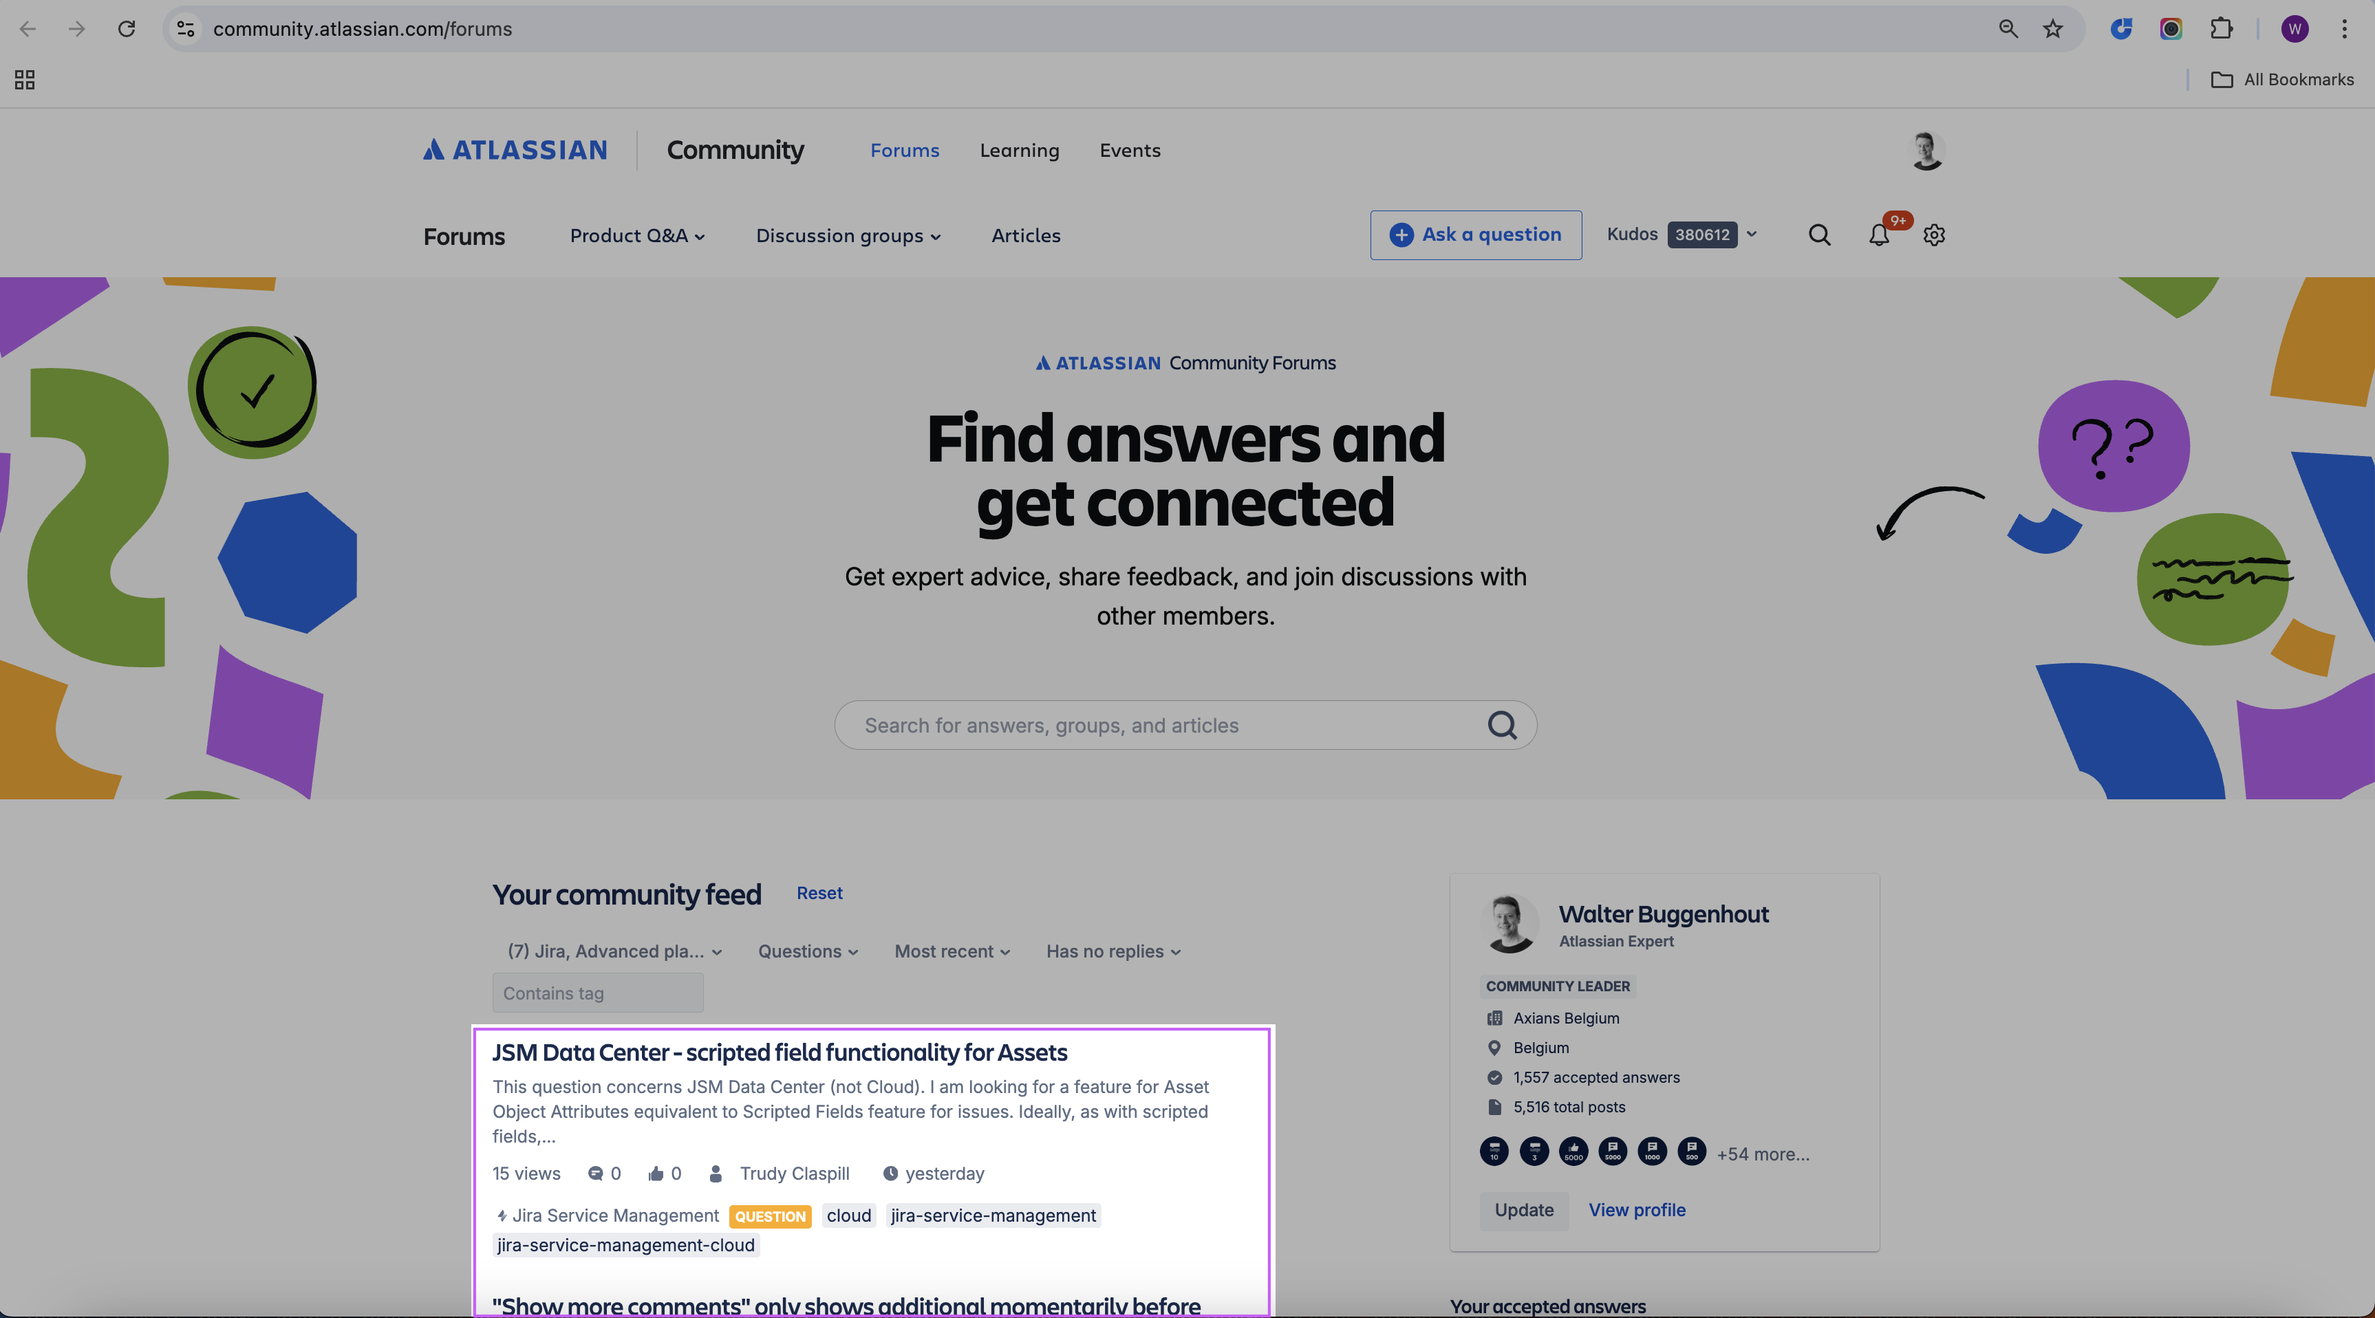Viewport: 2375px width, 1318px height.
Task: Switch to the Learning tab
Action: click(1019, 150)
